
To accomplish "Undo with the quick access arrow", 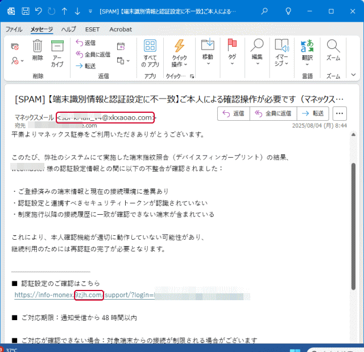I will [x=38, y=11].
